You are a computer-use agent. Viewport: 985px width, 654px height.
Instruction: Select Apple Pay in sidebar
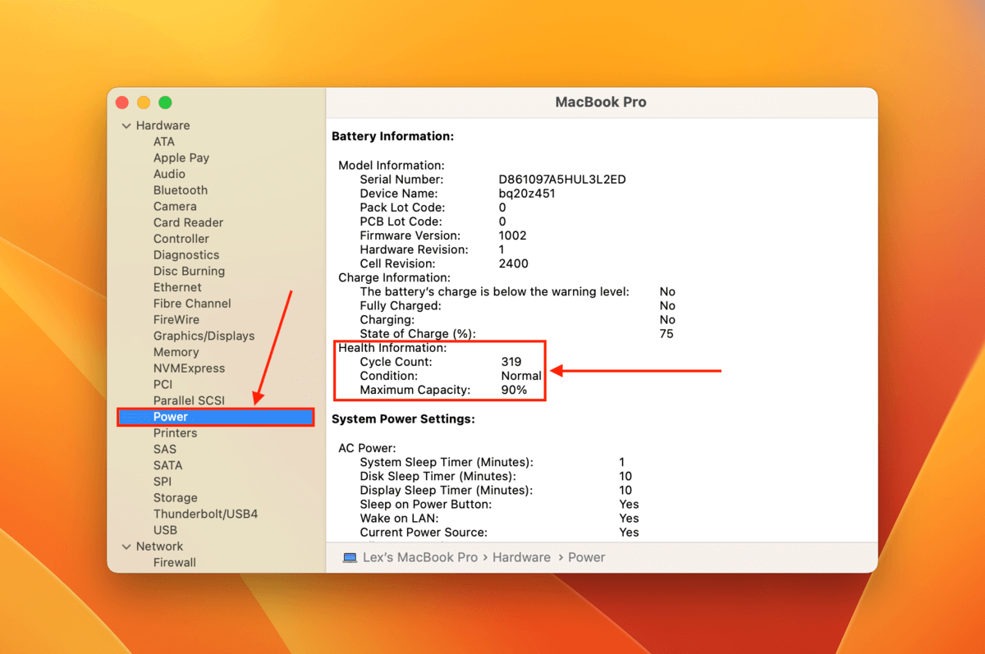pos(181,158)
